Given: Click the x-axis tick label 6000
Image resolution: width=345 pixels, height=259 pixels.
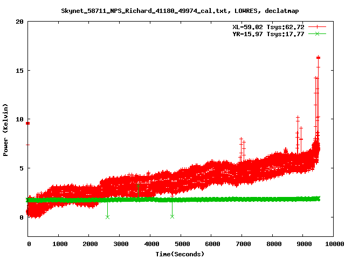Looking at the screenshot, I should tap(212, 244).
